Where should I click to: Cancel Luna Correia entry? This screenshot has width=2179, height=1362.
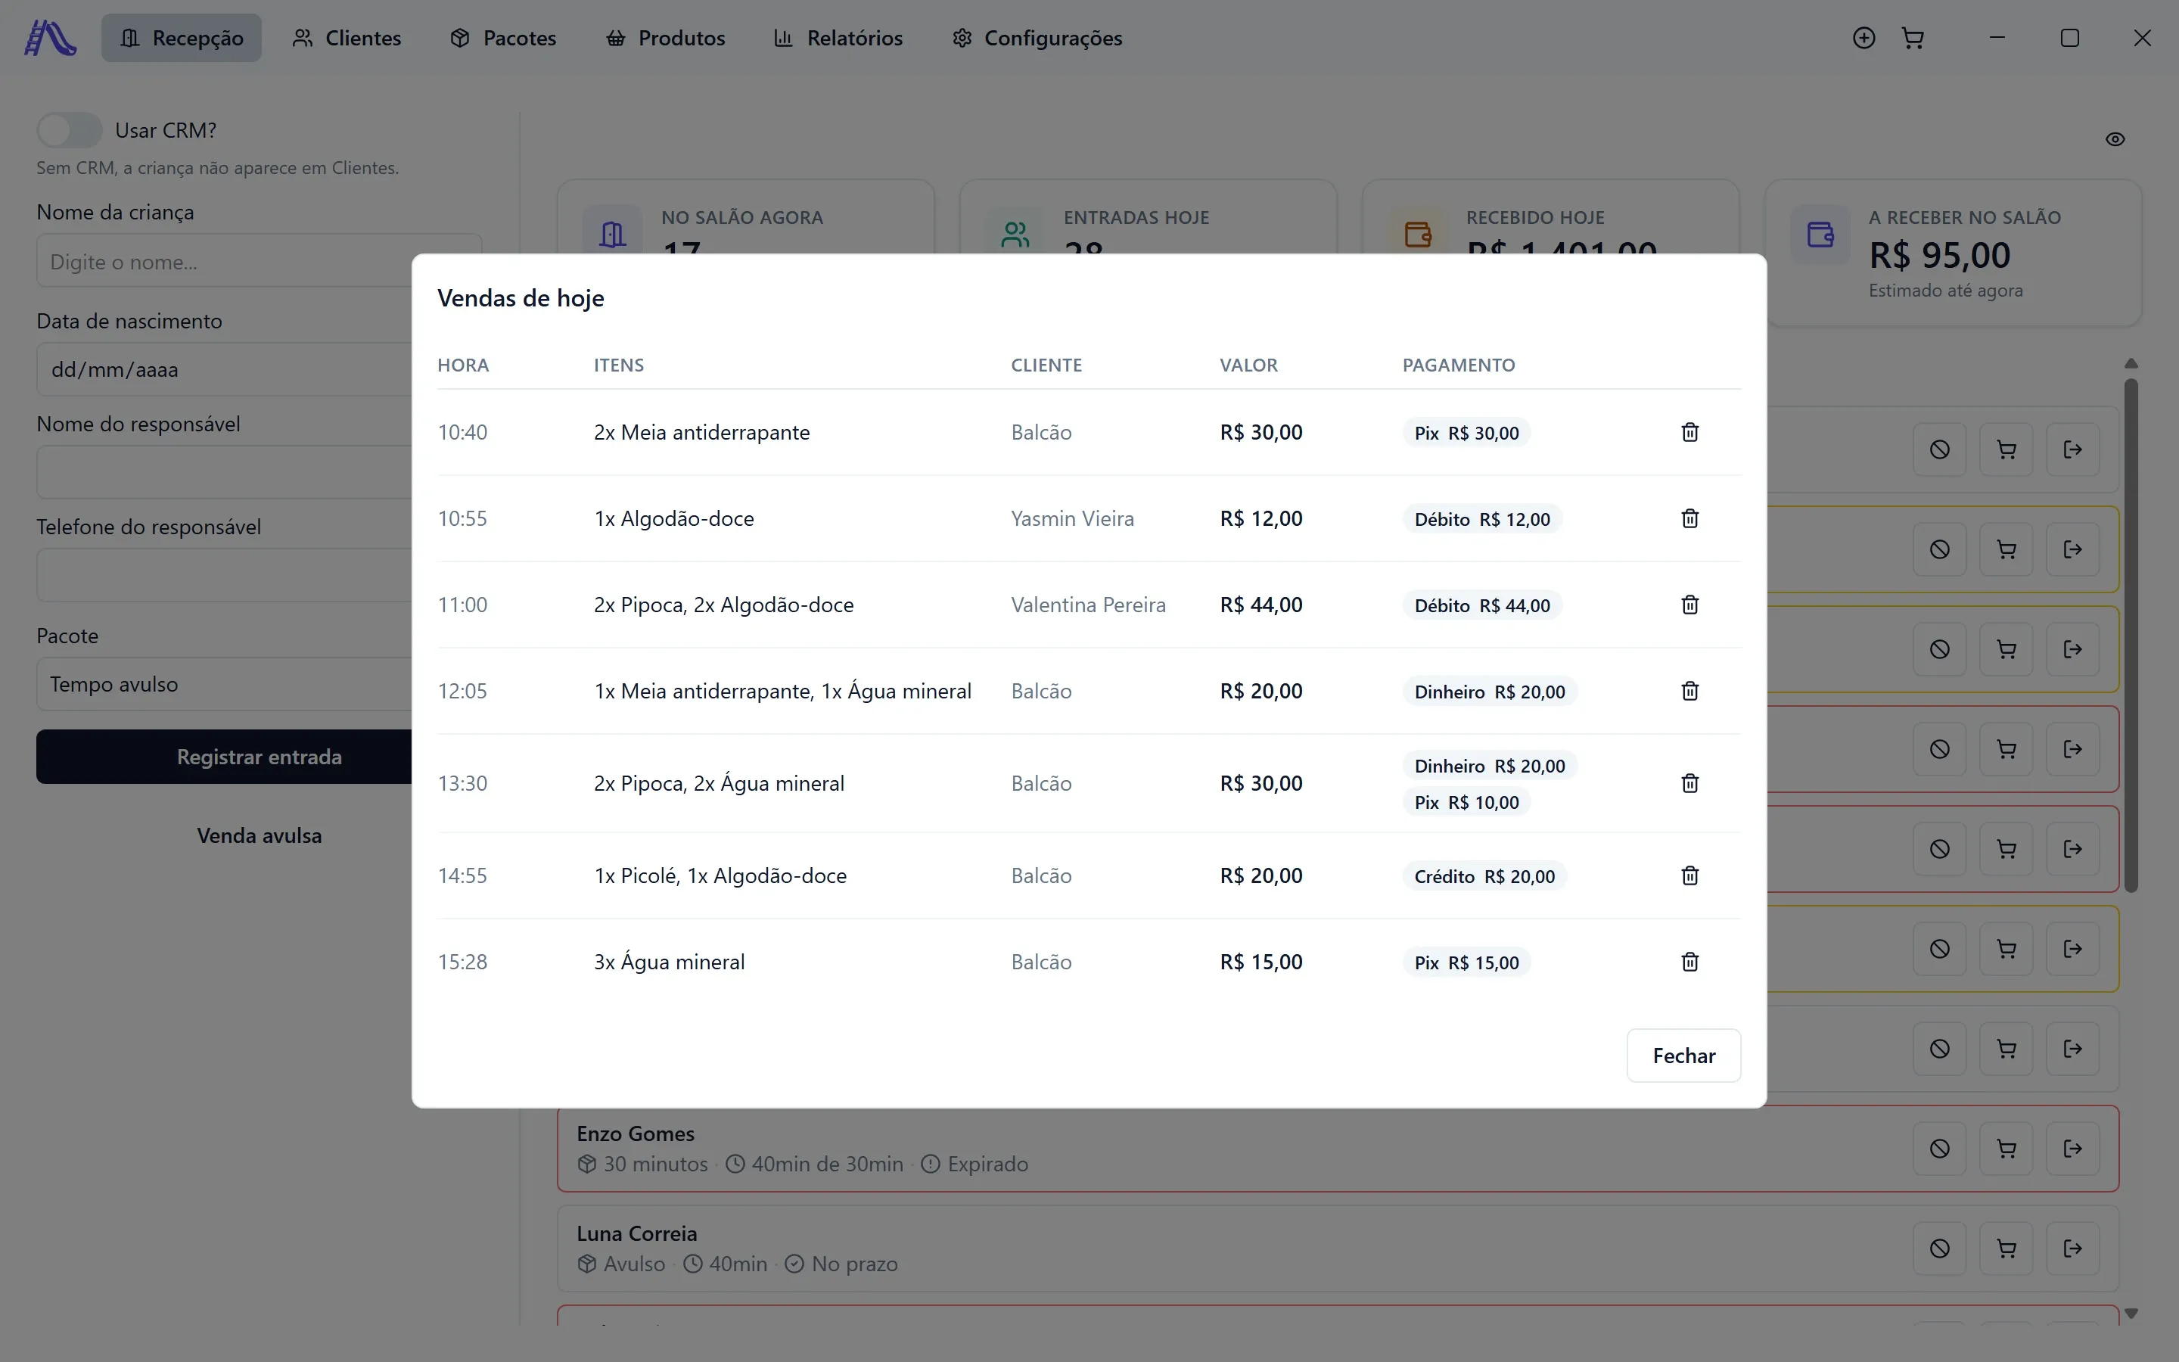pyautogui.click(x=1939, y=1248)
